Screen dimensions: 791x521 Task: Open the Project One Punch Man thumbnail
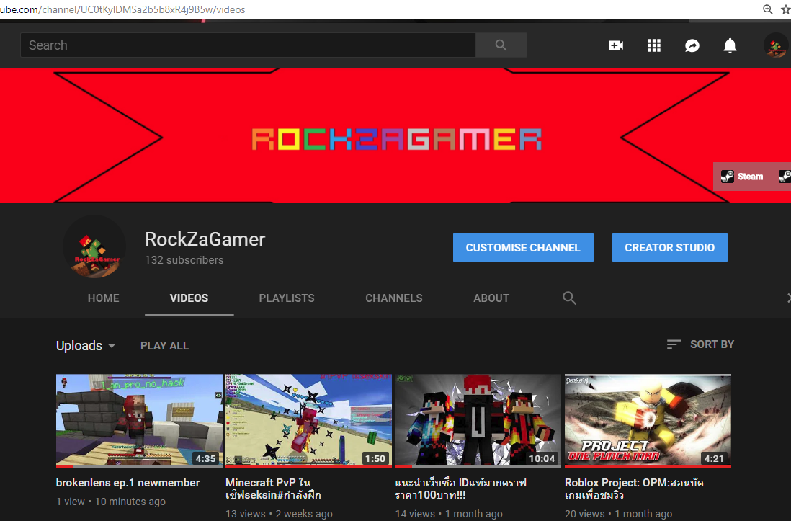(648, 421)
